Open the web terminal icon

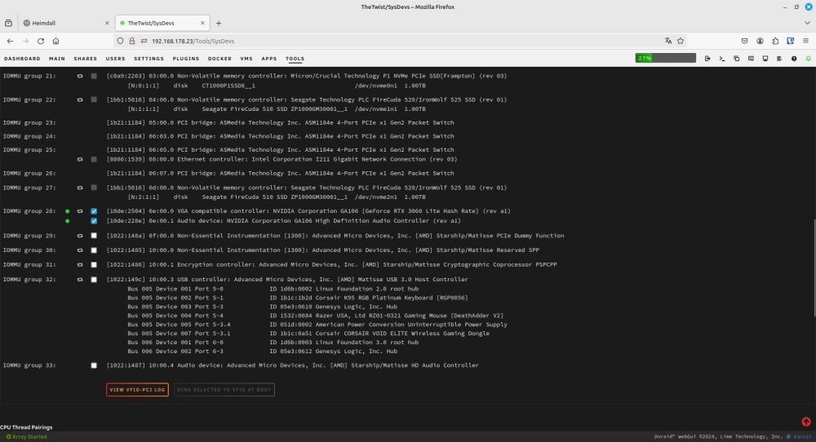[722, 59]
